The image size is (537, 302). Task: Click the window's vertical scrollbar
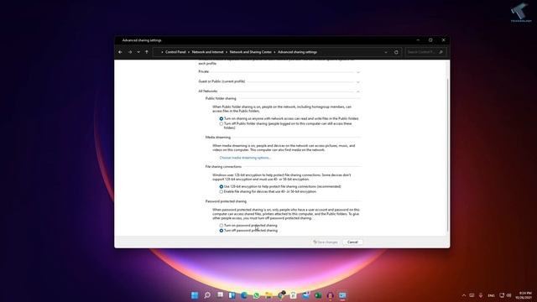pos(448,154)
